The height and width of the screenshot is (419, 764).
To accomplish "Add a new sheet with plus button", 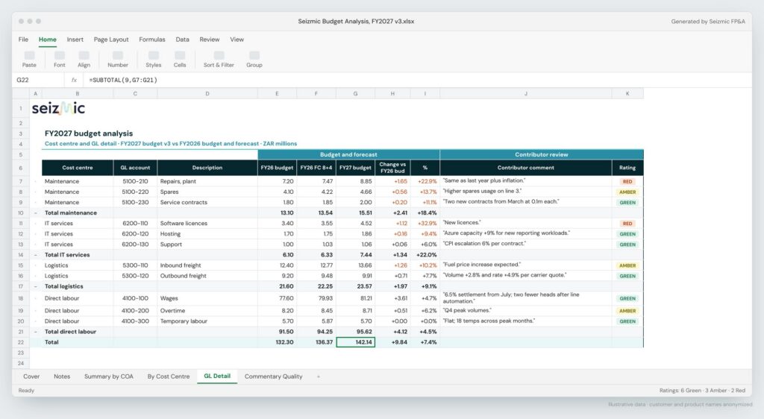I will click(319, 377).
